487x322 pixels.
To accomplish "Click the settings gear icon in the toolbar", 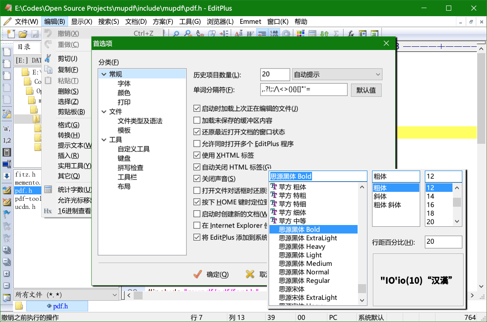I will click(x=286, y=34).
